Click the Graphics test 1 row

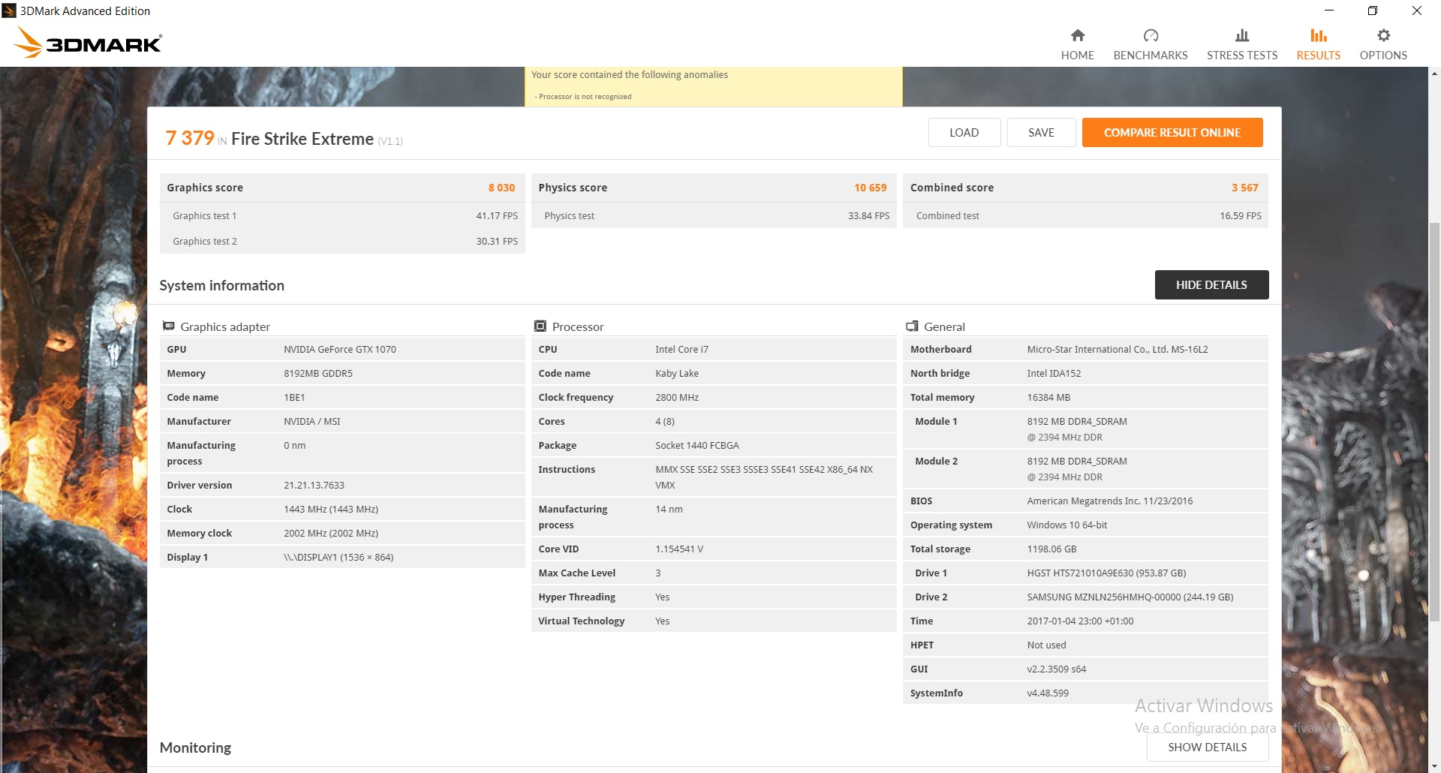tap(342, 215)
